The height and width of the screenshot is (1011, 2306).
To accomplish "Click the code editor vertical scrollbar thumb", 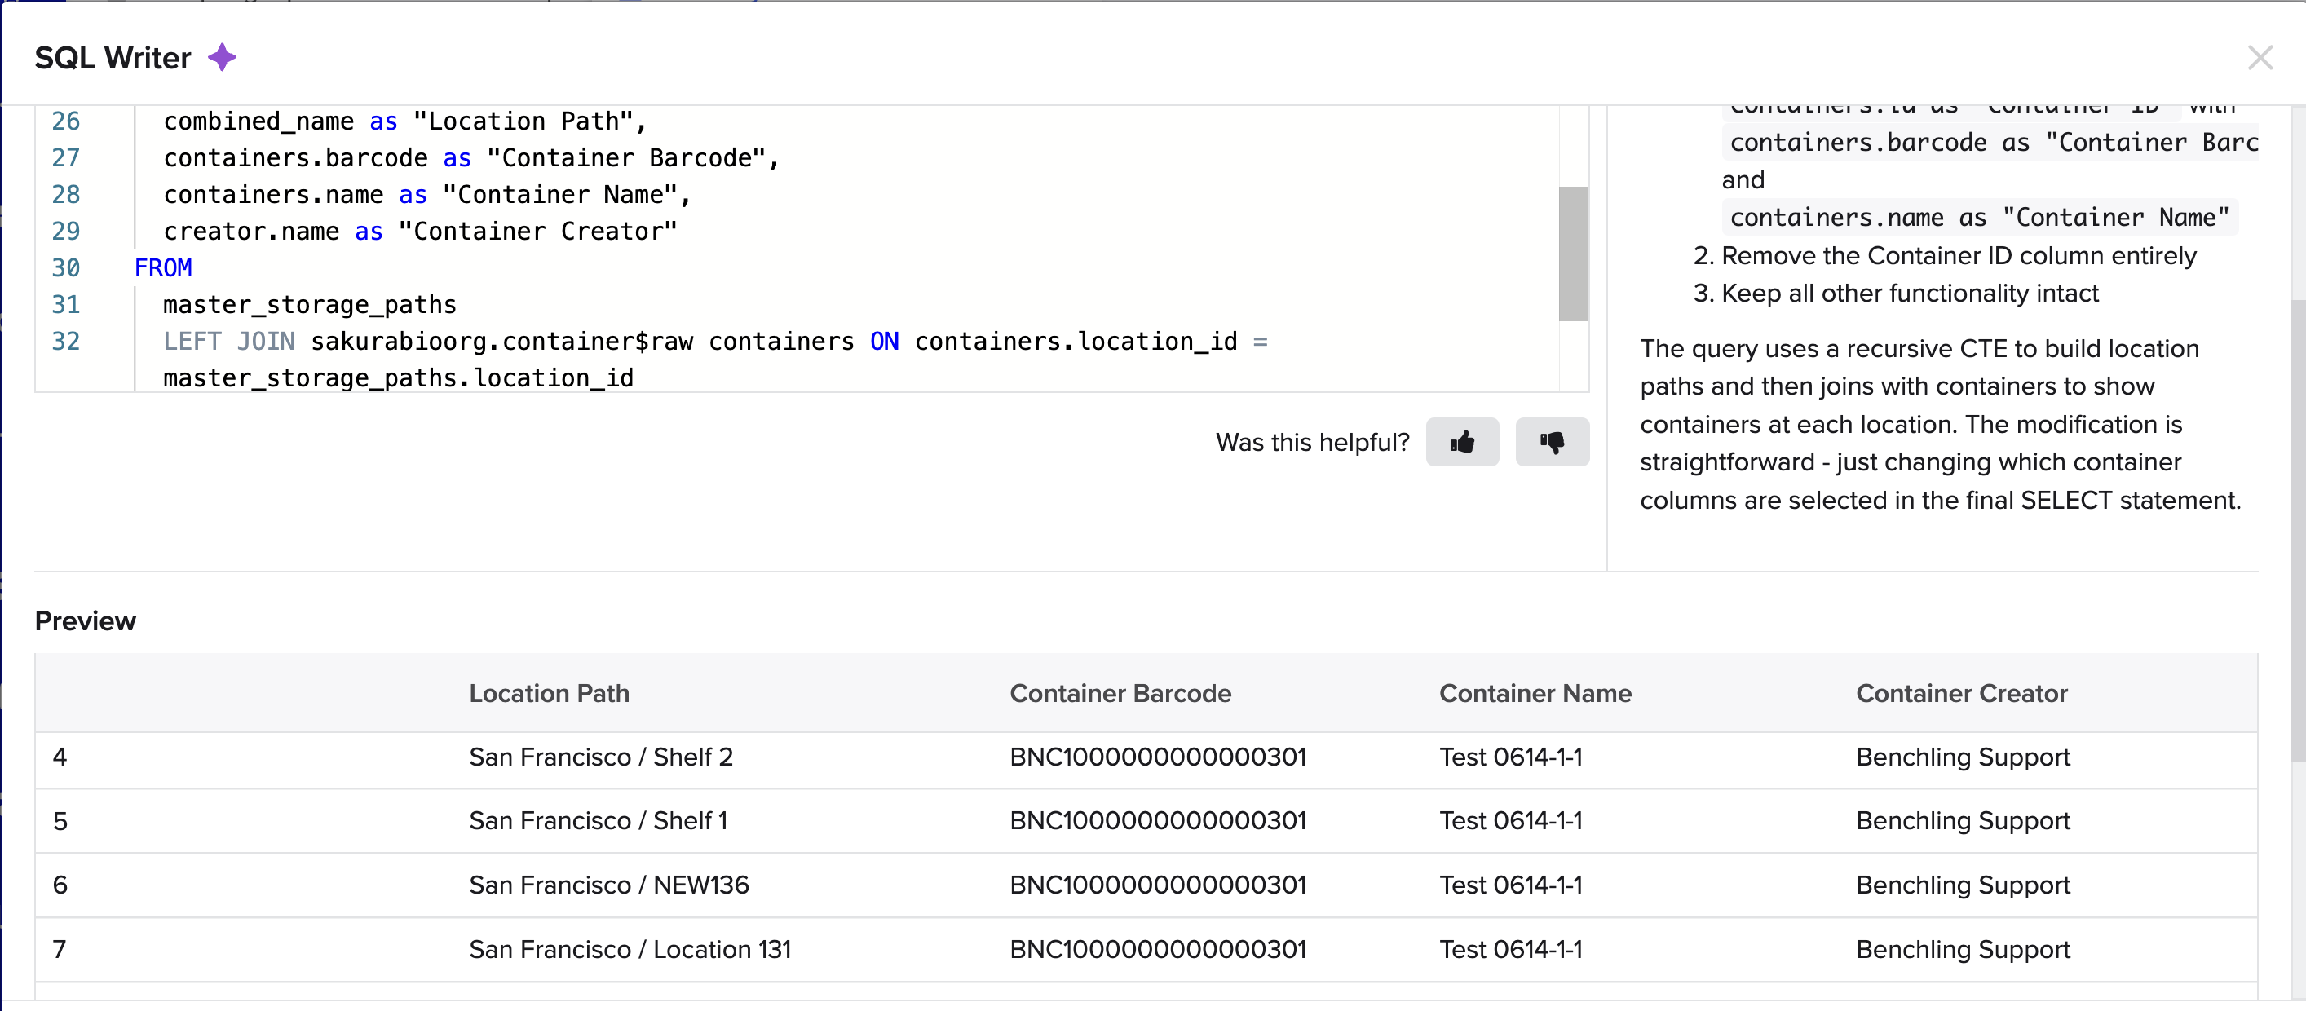I will tap(1572, 254).
